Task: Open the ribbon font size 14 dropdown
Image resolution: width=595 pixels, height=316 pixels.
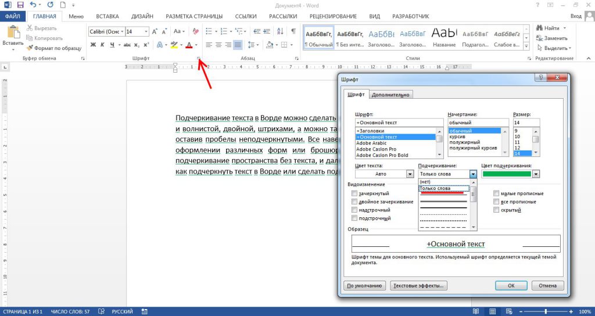Action: (x=146, y=32)
